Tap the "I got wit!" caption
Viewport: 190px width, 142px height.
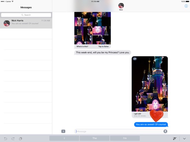click(x=137, y=114)
